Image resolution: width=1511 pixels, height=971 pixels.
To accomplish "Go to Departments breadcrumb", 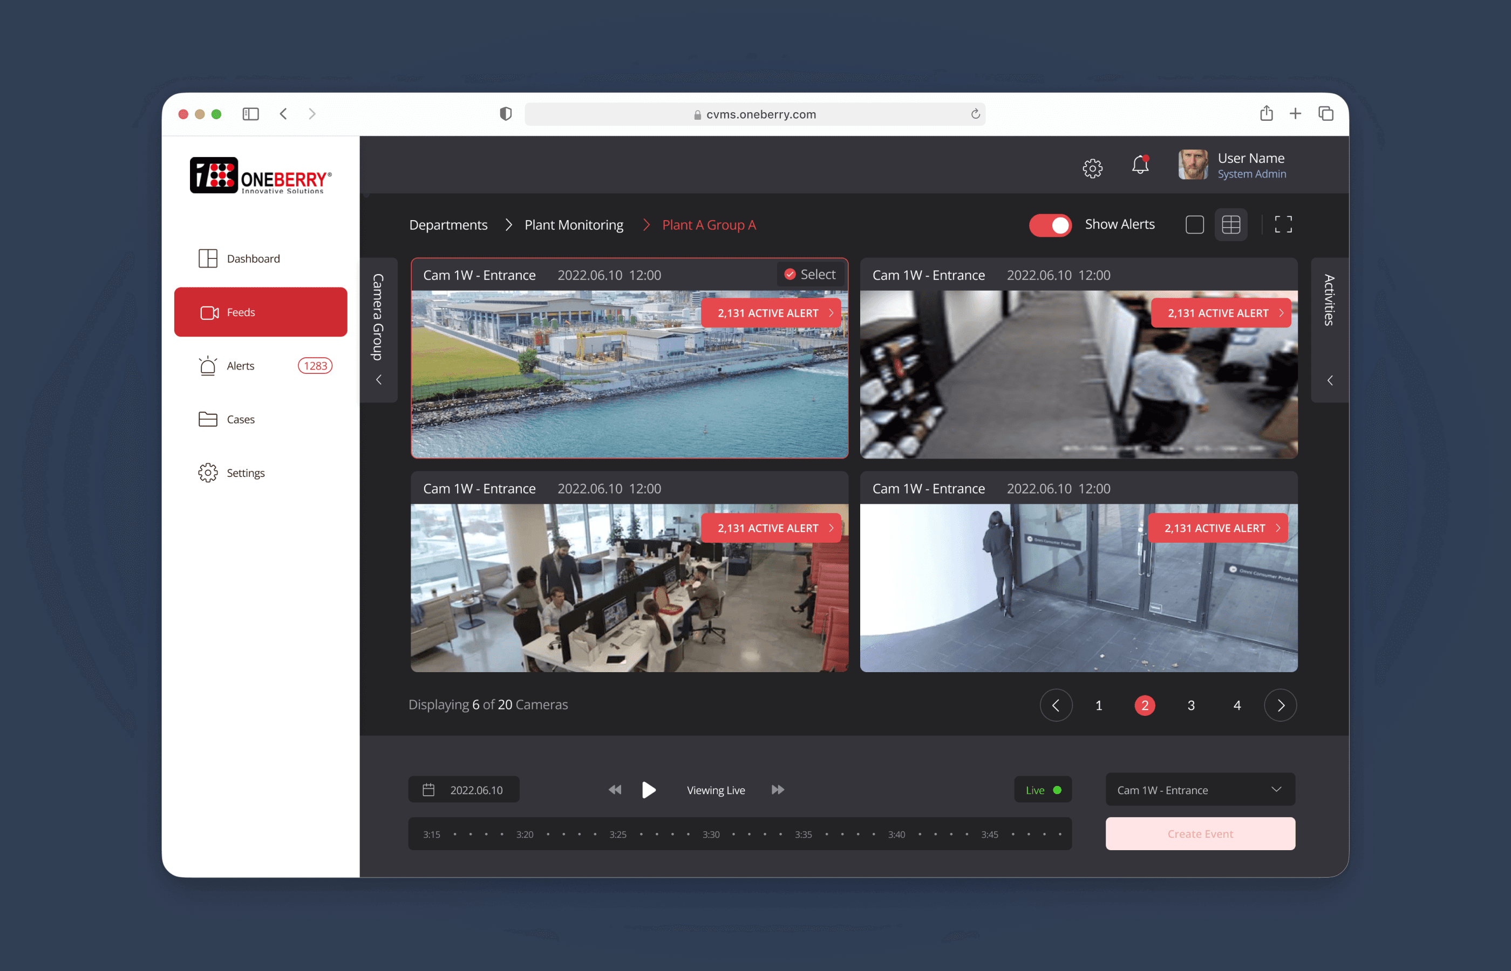I will tap(448, 225).
